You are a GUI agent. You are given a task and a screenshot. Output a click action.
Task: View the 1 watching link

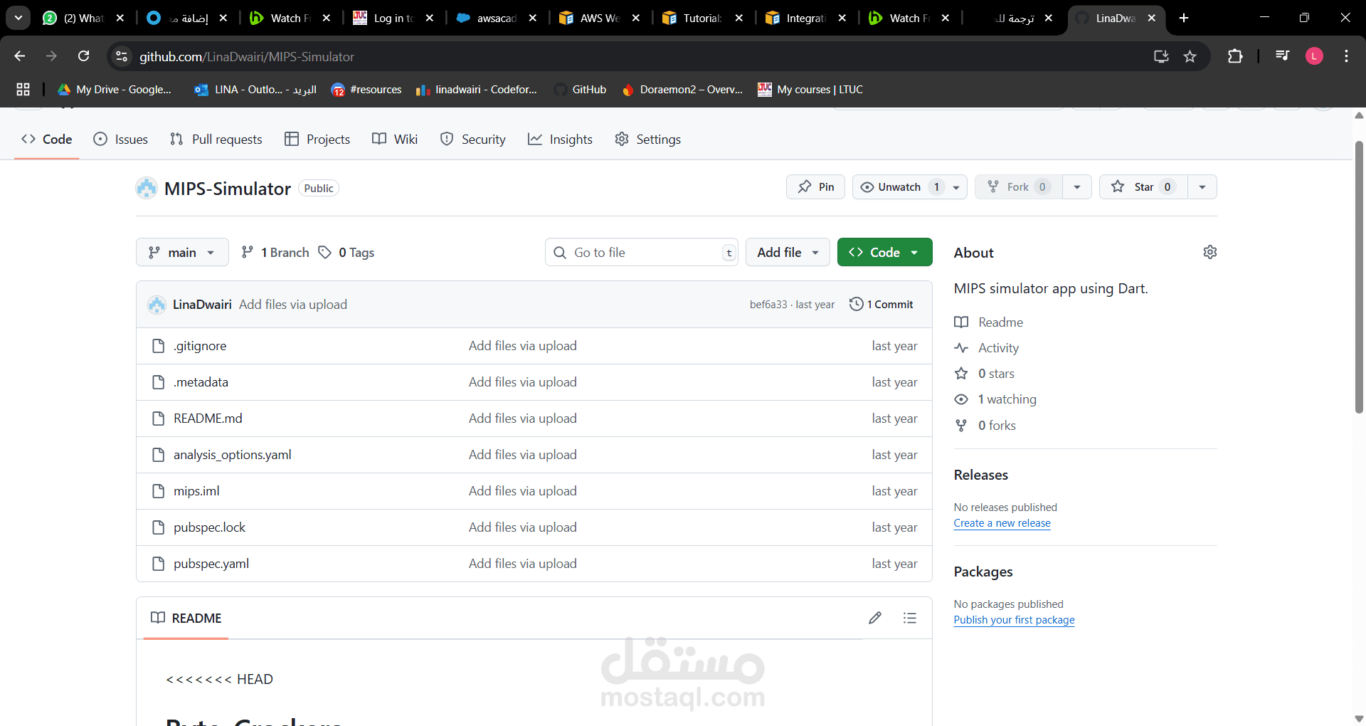[x=995, y=399]
